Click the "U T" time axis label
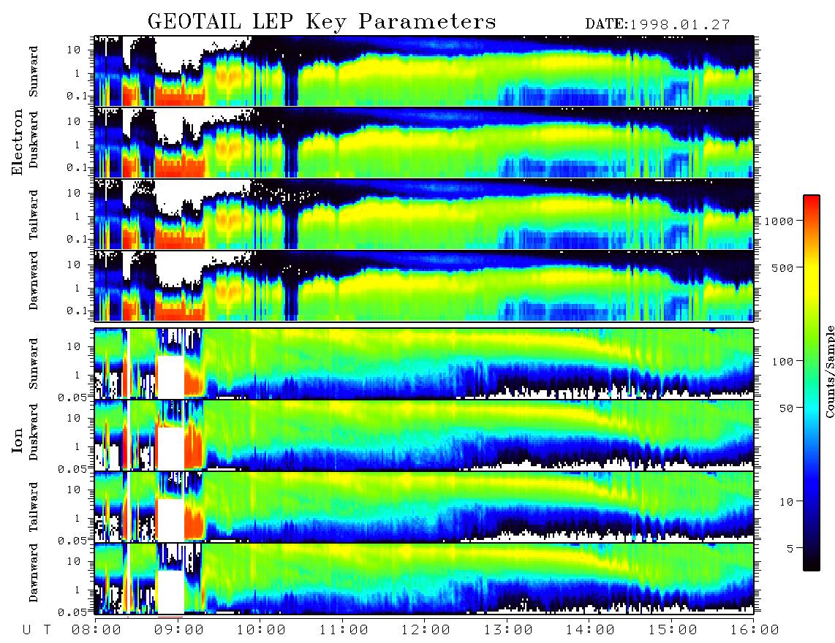835x643 pixels. click(x=37, y=631)
